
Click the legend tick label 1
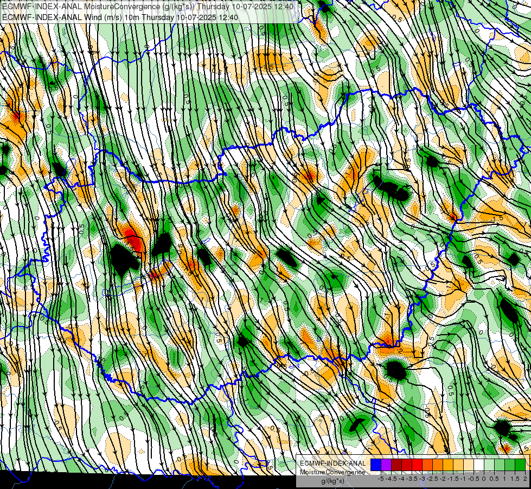pyautogui.click(x=504, y=479)
